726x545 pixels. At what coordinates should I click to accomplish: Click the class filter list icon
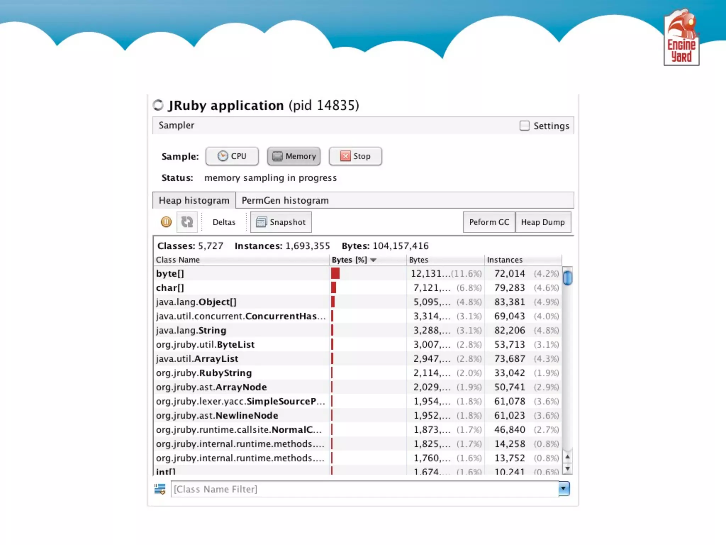[160, 489]
